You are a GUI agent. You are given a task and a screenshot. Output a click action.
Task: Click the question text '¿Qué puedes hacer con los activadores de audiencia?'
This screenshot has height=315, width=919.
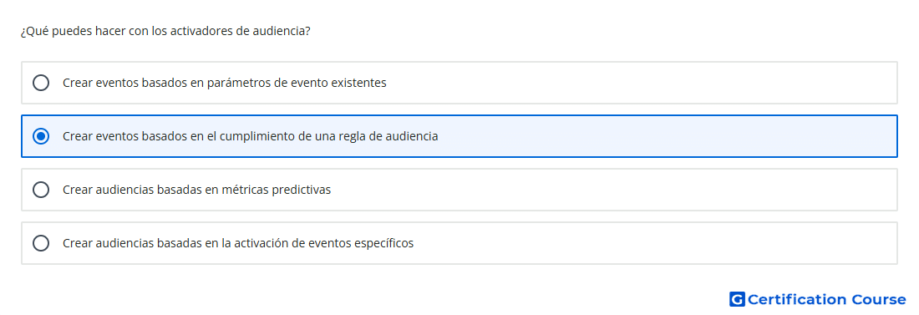coord(165,31)
